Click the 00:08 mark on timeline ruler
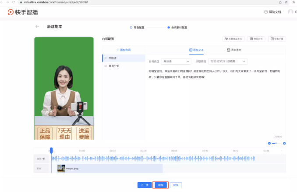Viewport: 297px width, 193px height. [x=174, y=151]
